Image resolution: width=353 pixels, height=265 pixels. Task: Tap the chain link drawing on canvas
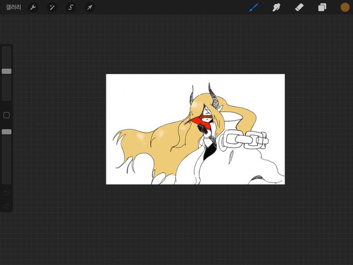(245, 140)
